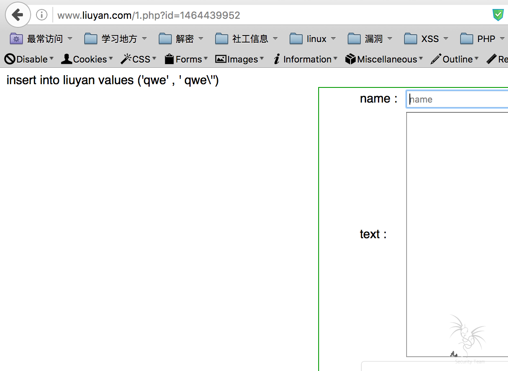
Task: Open the Forms clipboard icon menu
Action: coord(186,59)
